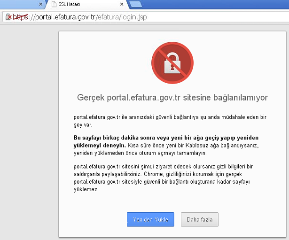Click the heading 'Gerçek portal.efatura.gov.tr sitesine bağlanılamıyor'
289x240 pixels.
[172, 98]
